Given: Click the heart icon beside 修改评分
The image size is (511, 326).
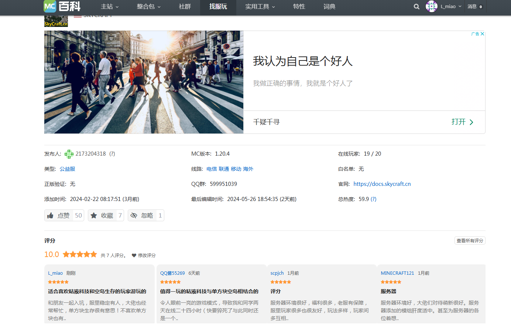Looking at the screenshot, I should [134, 255].
